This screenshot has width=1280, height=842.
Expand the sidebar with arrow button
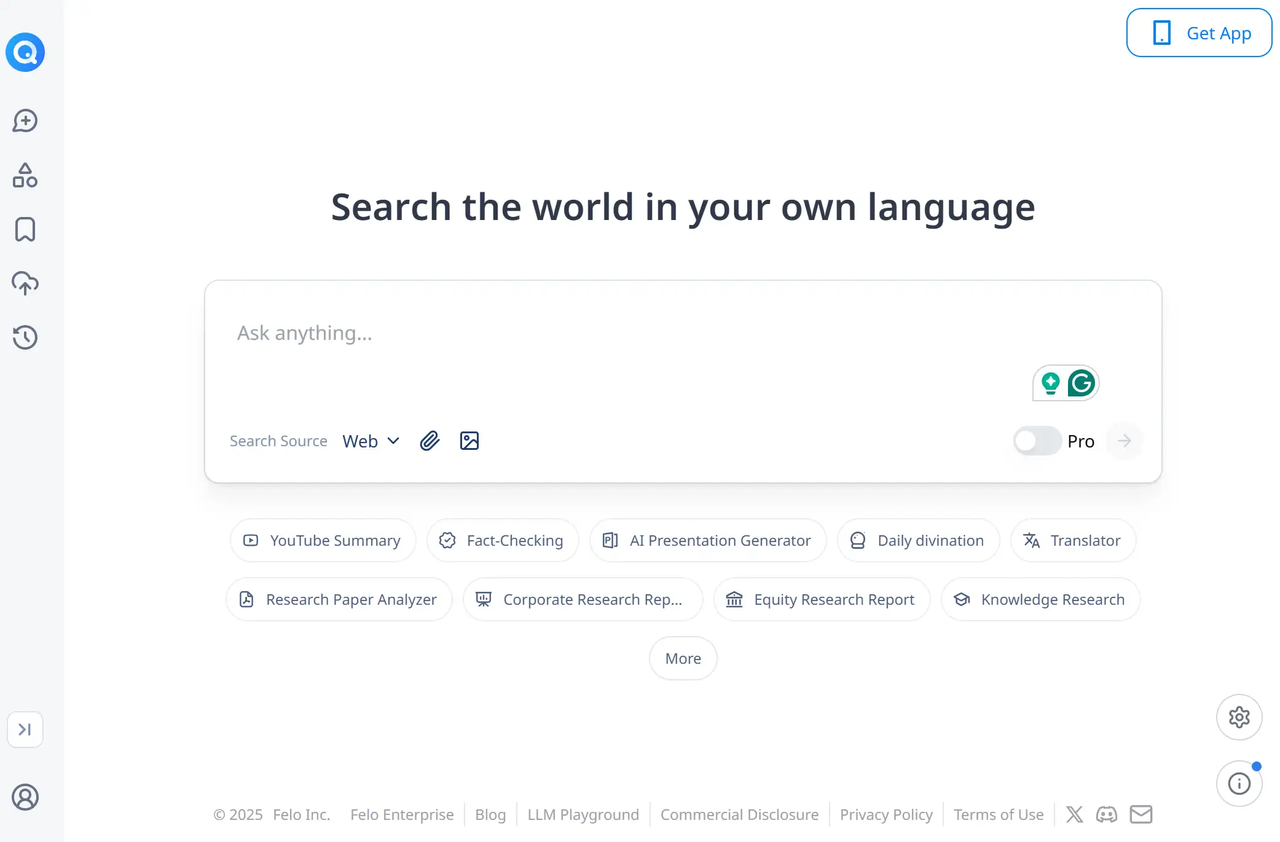coord(25,730)
